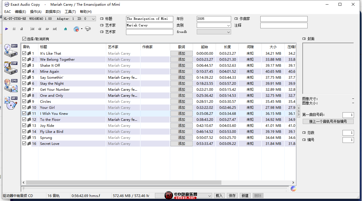This screenshot has height=201, width=362.
Task: Click the rewind playback button
Action: click(40, 29)
